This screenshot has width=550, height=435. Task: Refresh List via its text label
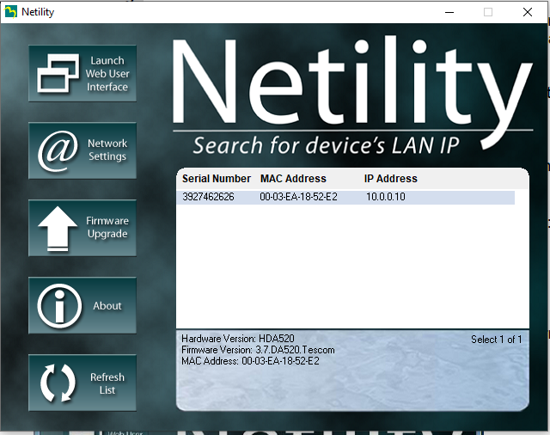point(107,383)
